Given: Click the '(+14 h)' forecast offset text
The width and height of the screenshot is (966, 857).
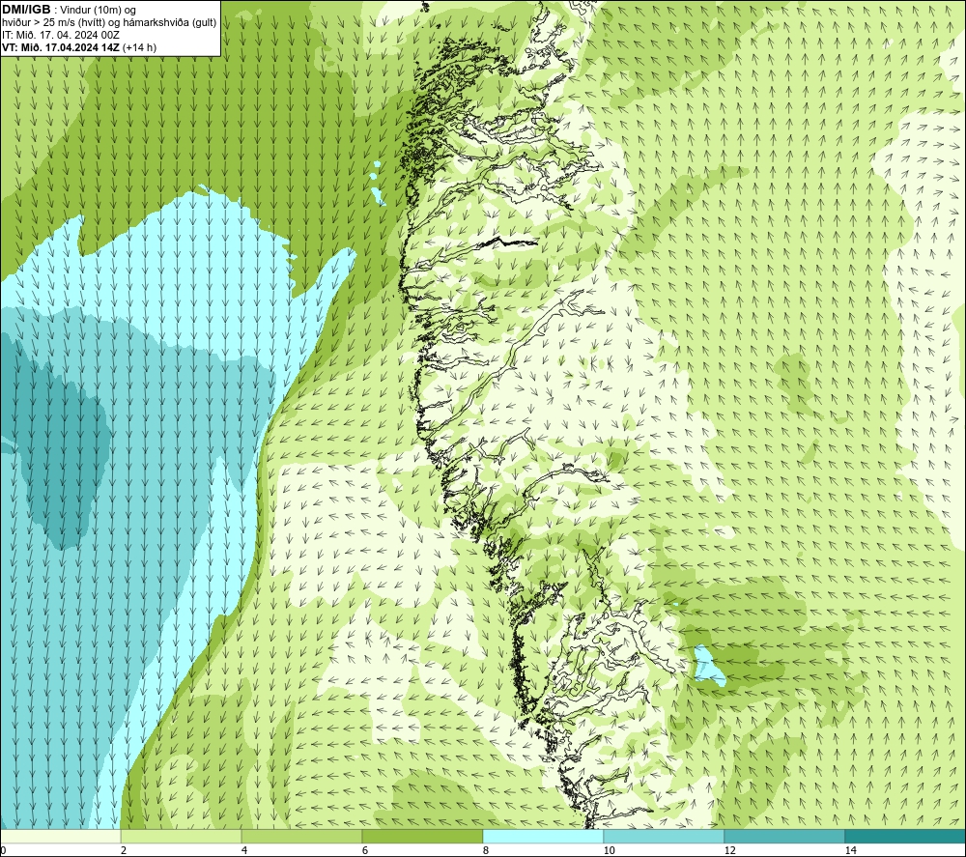Looking at the screenshot, I should coord(140,47).
